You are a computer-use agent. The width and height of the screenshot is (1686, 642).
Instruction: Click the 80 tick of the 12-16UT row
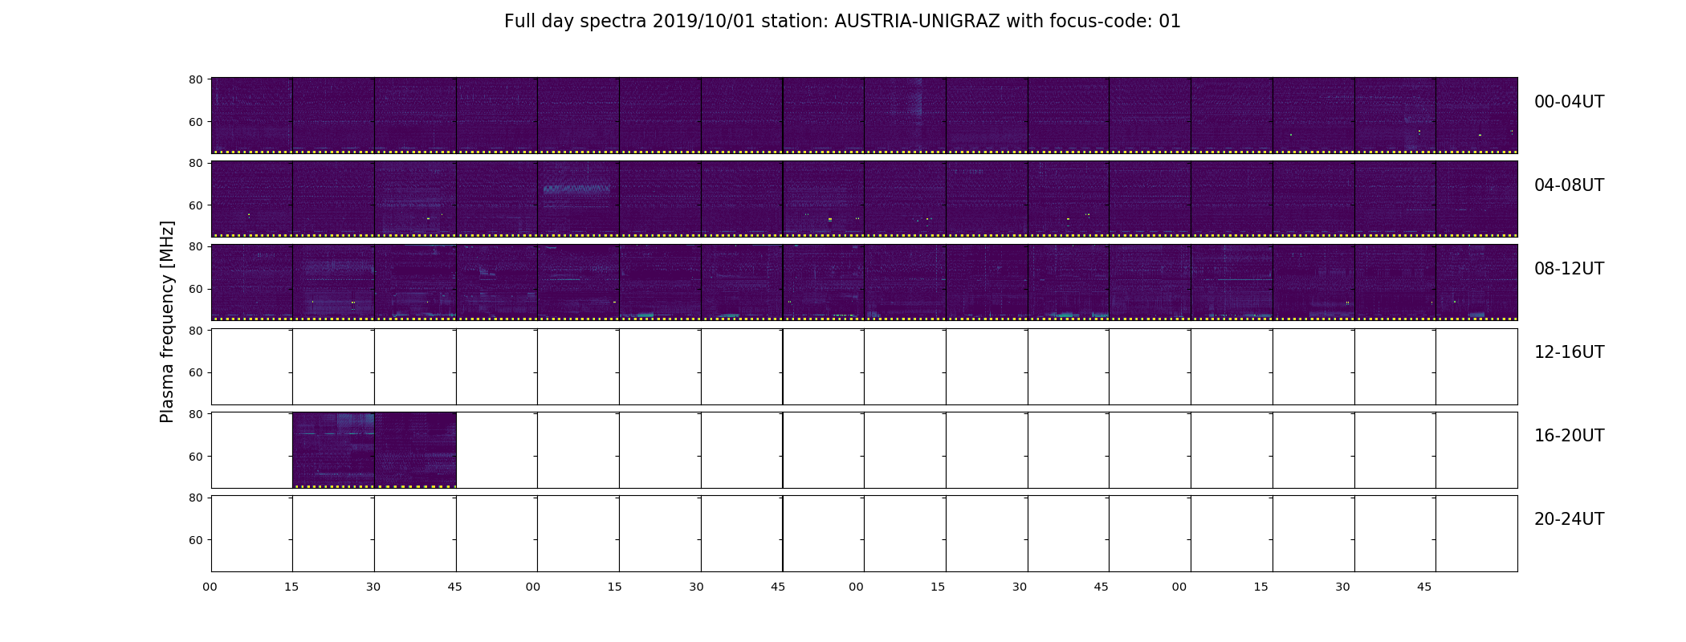[195, 330]
